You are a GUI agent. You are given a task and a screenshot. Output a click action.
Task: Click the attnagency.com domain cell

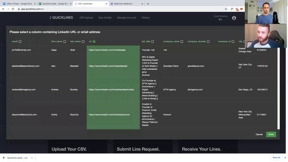195,90
